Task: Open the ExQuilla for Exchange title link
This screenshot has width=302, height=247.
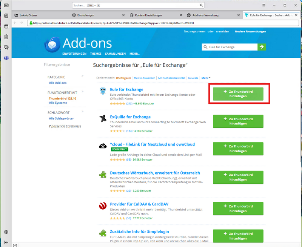Action: [x=130, y=117]
